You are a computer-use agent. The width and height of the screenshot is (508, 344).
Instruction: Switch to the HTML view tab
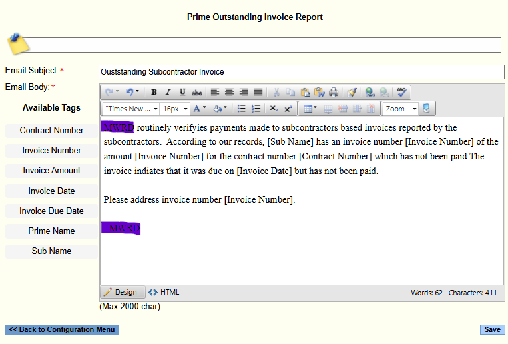coord(164,292)
